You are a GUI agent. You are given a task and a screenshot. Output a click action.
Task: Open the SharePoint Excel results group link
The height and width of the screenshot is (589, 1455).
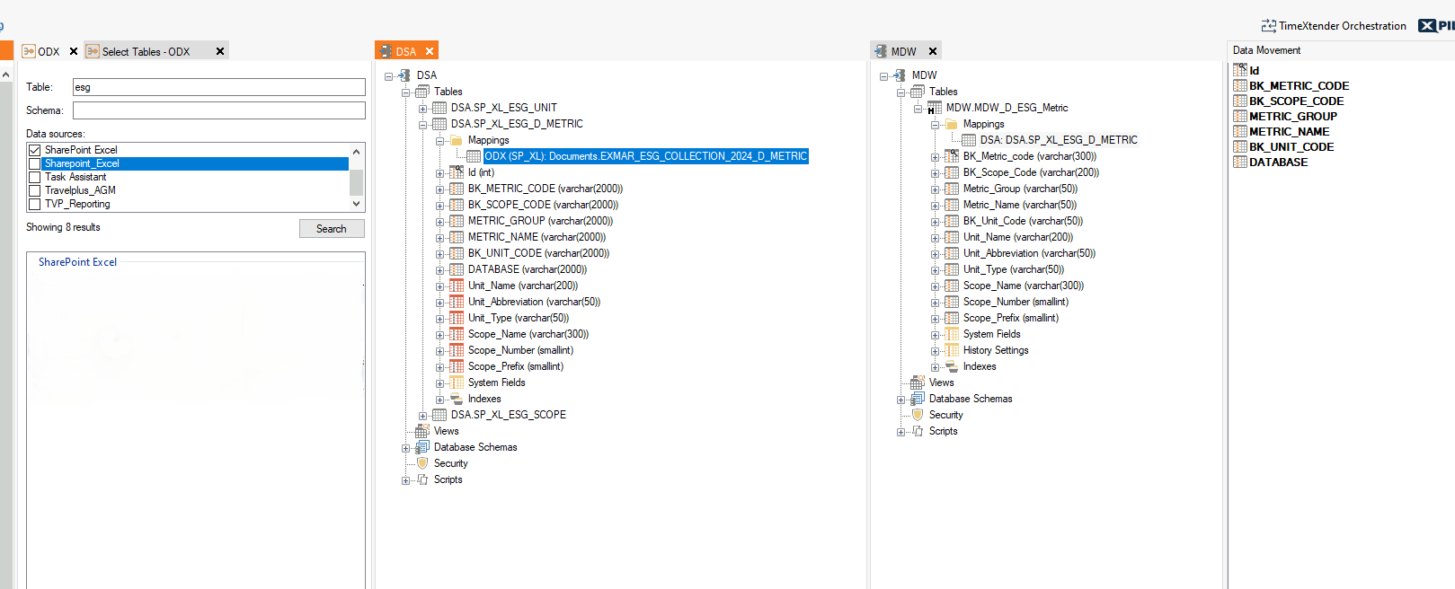[x=77, y=262]
